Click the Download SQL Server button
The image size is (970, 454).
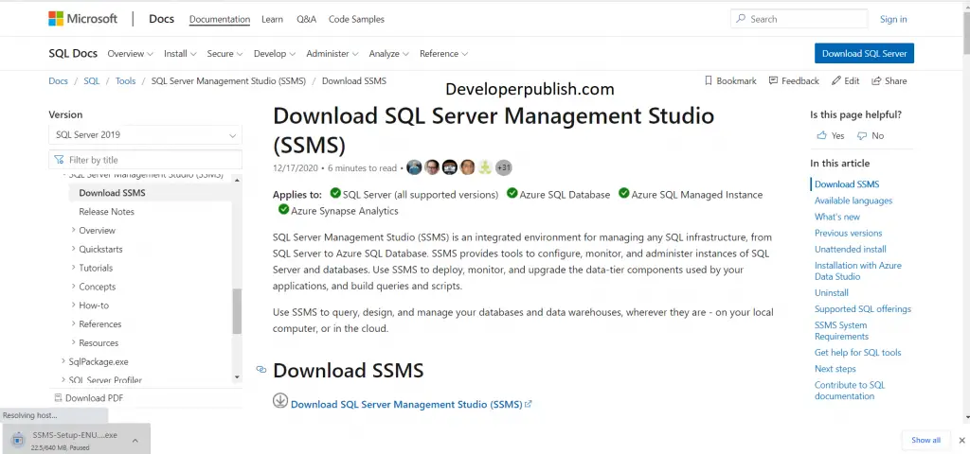(864, 53)
